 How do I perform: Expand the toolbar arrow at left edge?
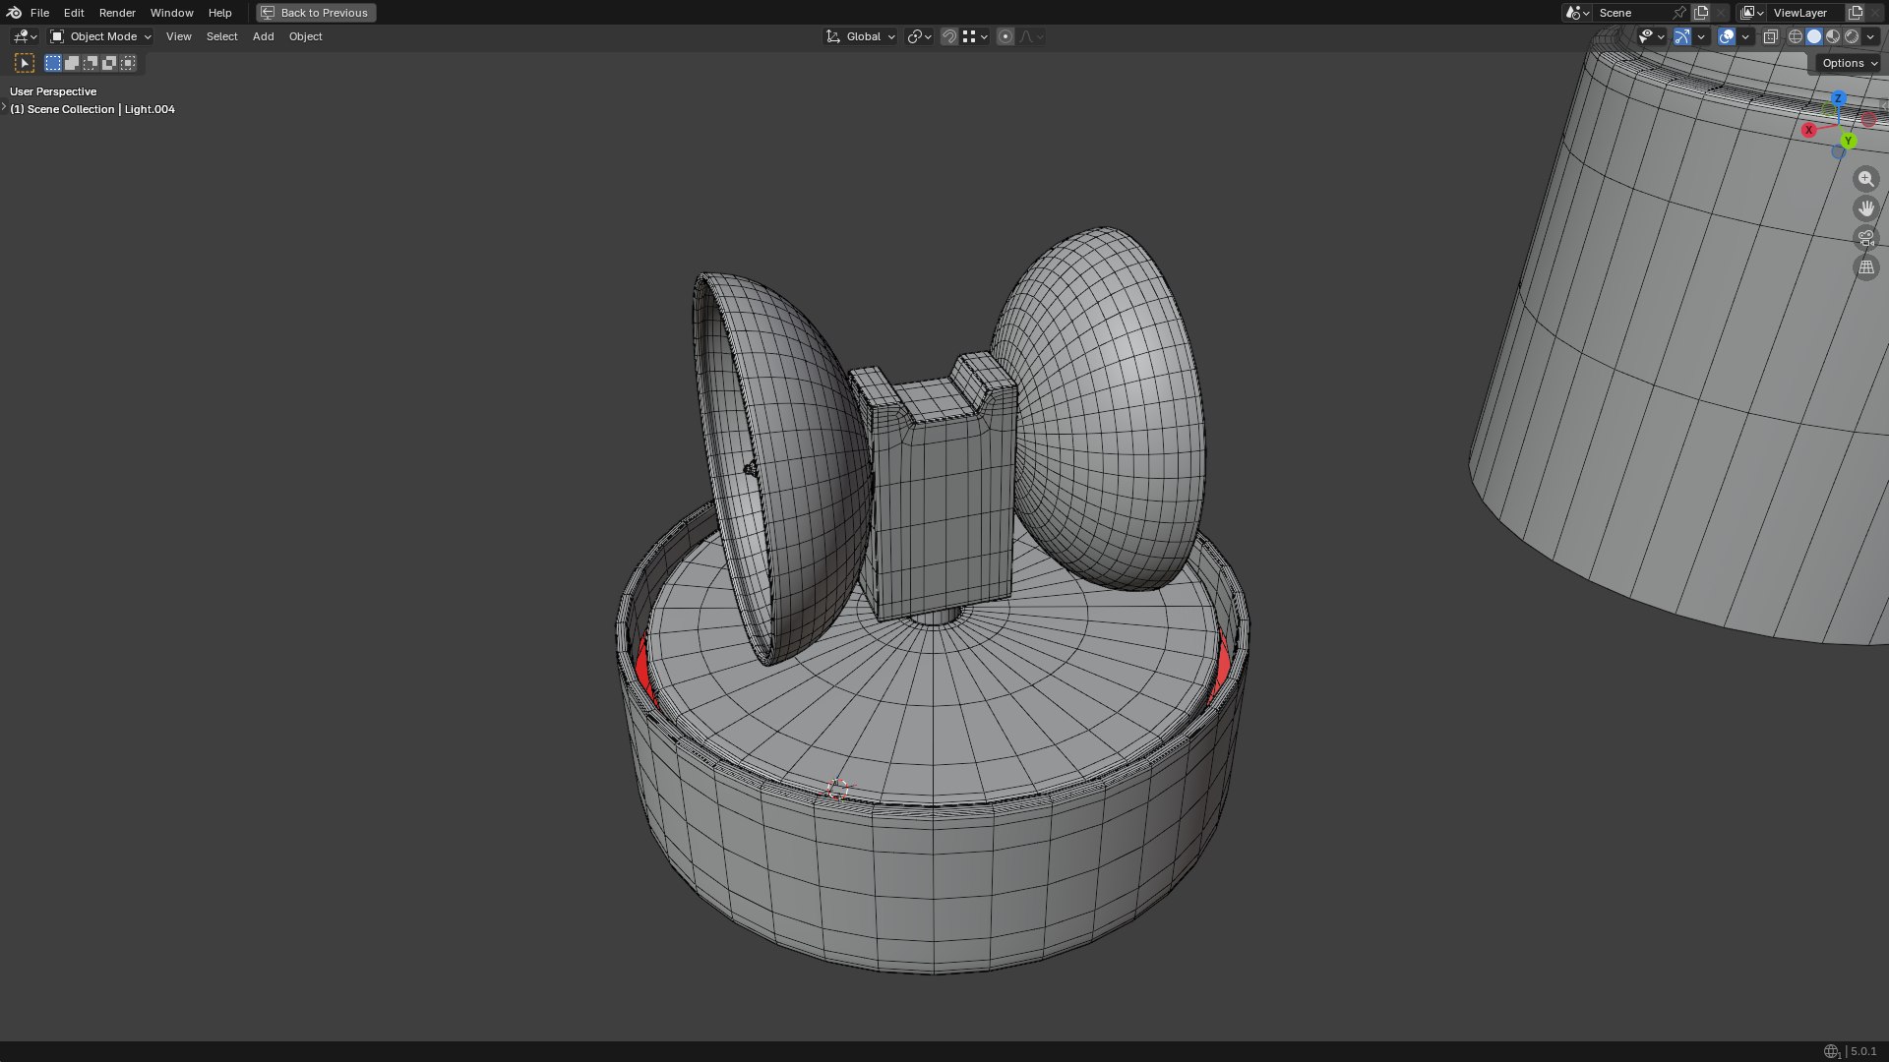[x=4, y=106]
